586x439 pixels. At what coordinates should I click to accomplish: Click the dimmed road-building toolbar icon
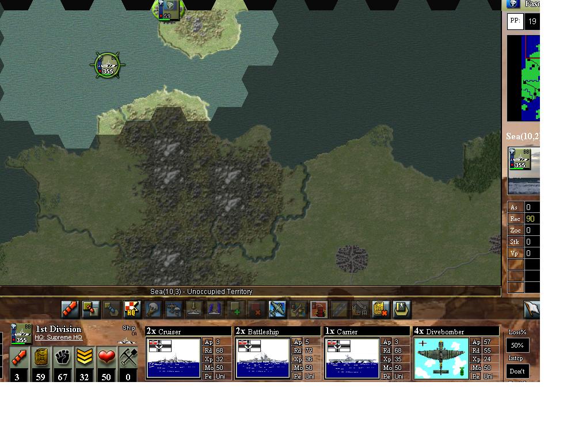point(340,310)
